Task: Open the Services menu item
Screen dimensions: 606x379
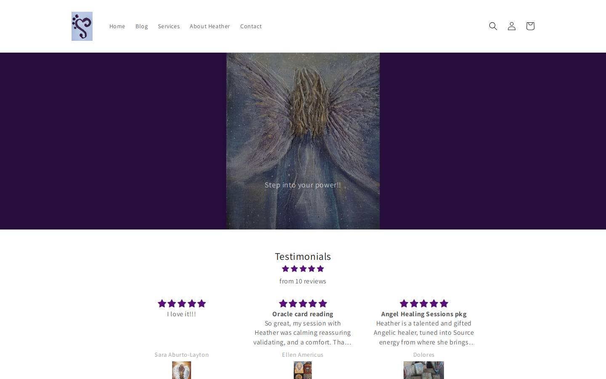Action: pyautogui.click(x=169, y=26)
